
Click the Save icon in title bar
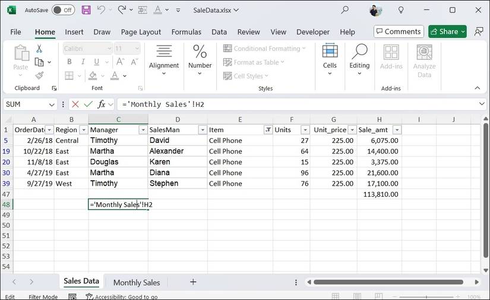point(86,10)
